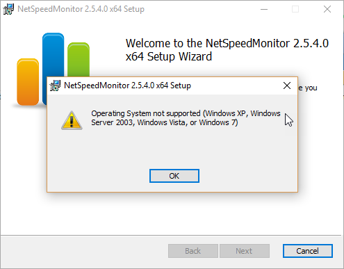
Task: Click the grayed-out Next button
Action: pos(245,251)
